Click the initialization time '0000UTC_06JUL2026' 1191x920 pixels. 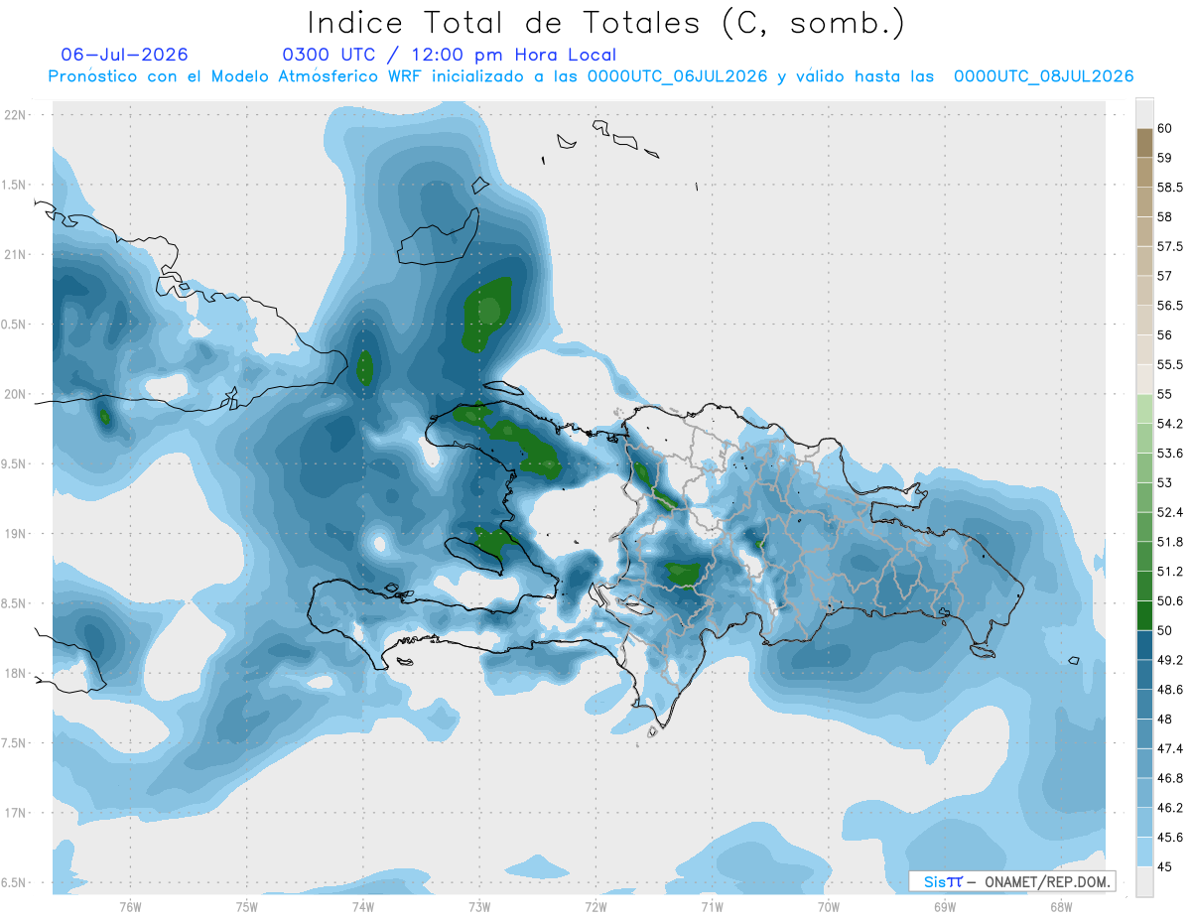678,76
